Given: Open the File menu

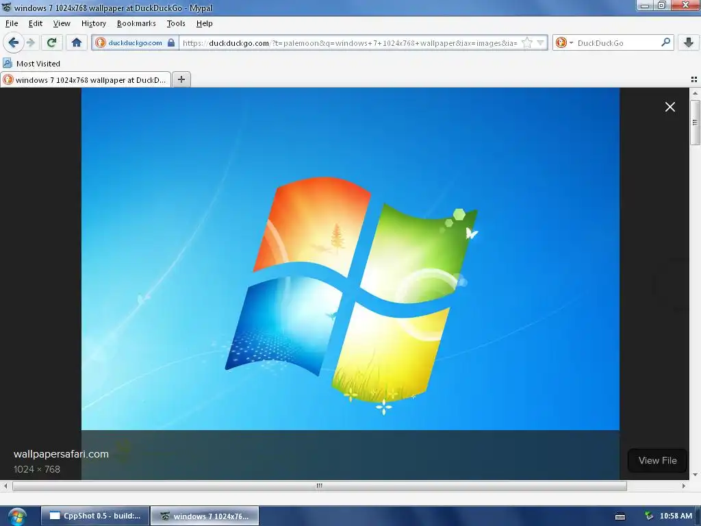Looking at the screenshot, I should tap(12, 23).
